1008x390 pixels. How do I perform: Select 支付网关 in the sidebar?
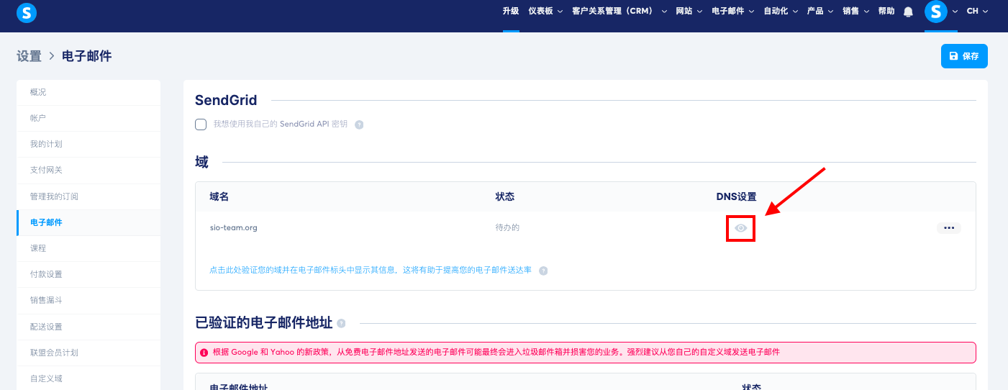pos(88,170)
